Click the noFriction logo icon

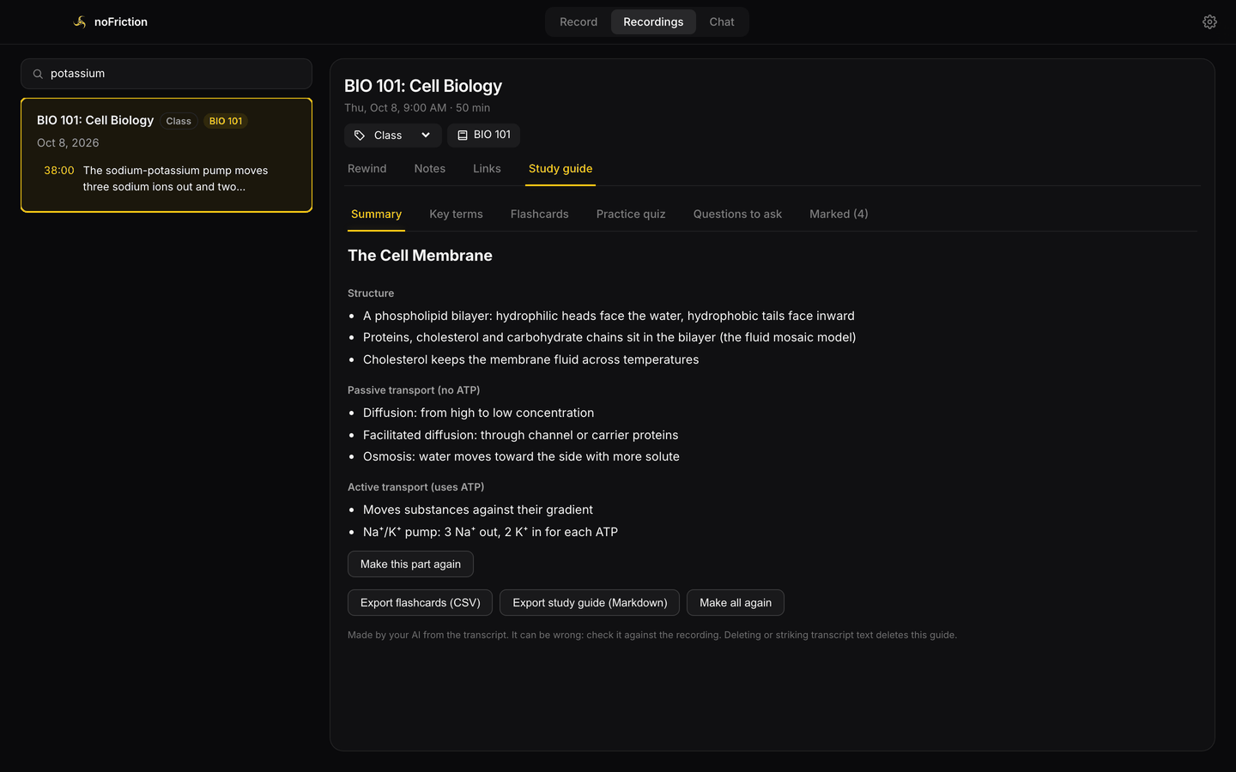click(x=80, y=22)
